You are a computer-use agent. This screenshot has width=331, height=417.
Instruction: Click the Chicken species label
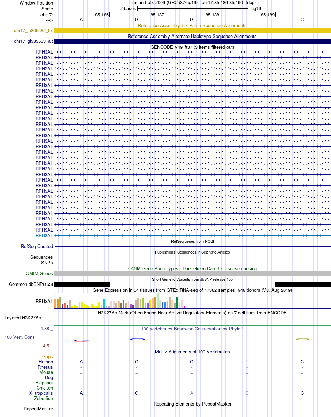(45, 388)
